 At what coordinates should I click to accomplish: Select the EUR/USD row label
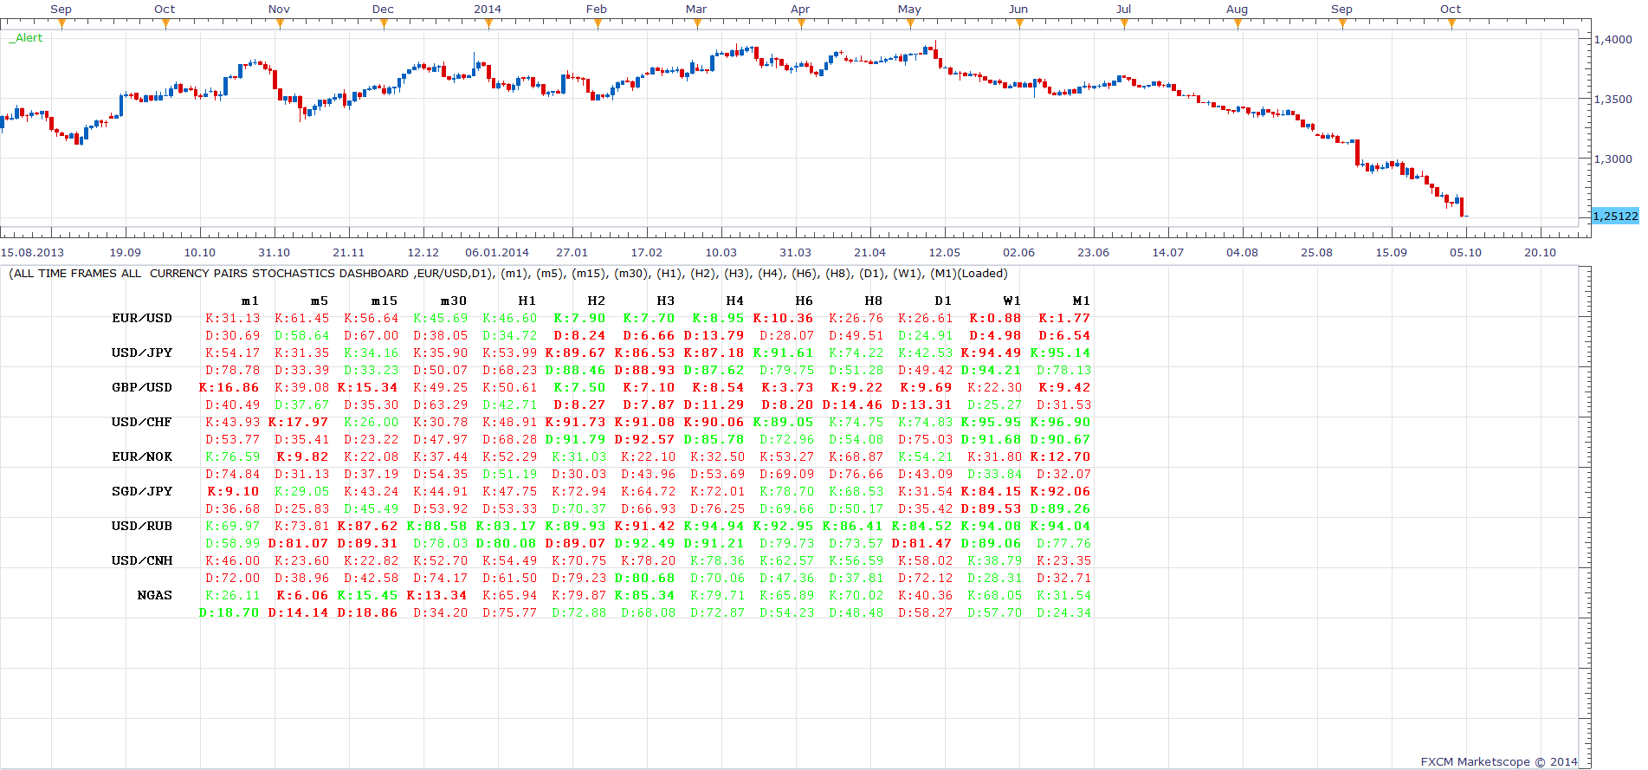pyautogui.click(x=142, y=318)
